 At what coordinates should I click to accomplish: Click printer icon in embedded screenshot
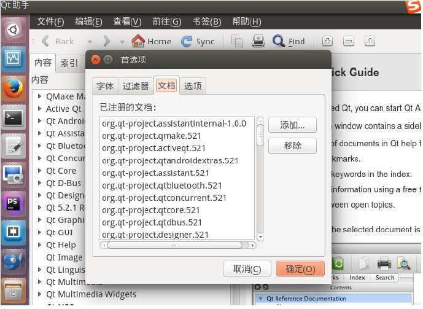(384, 264)
